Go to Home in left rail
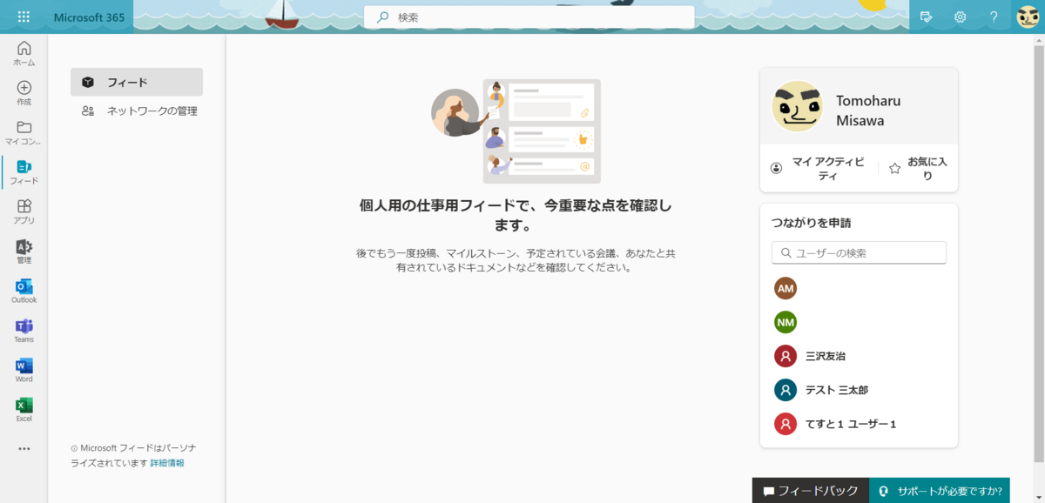The width and height of the screenshot is (1045, 503). pyautogui.click(x=24, y=53)
